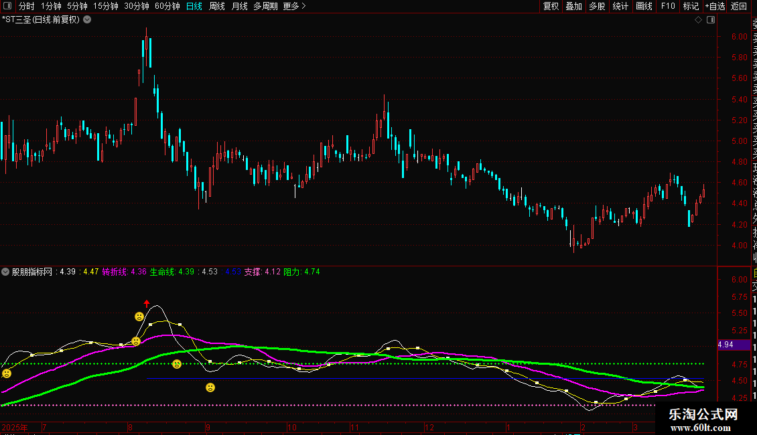Click the window layout icon beside the diamond
757x435 pixels.
(709, 20)
